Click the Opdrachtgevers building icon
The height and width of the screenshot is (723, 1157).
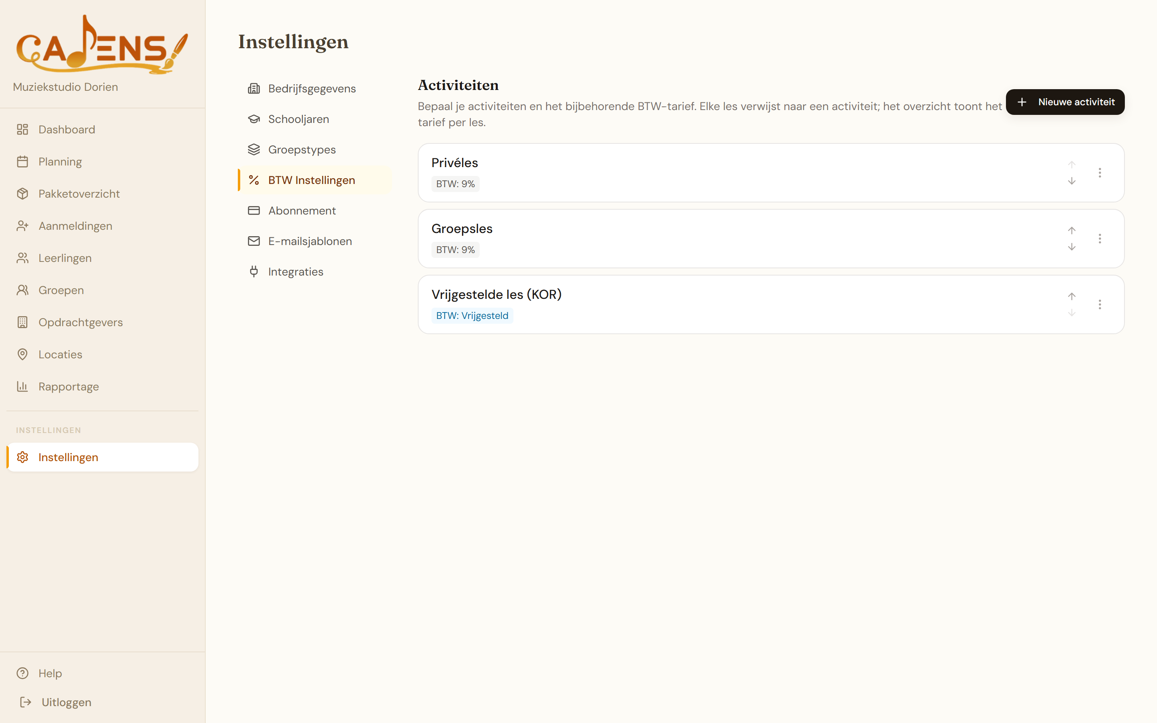click(x=22, y=322)
